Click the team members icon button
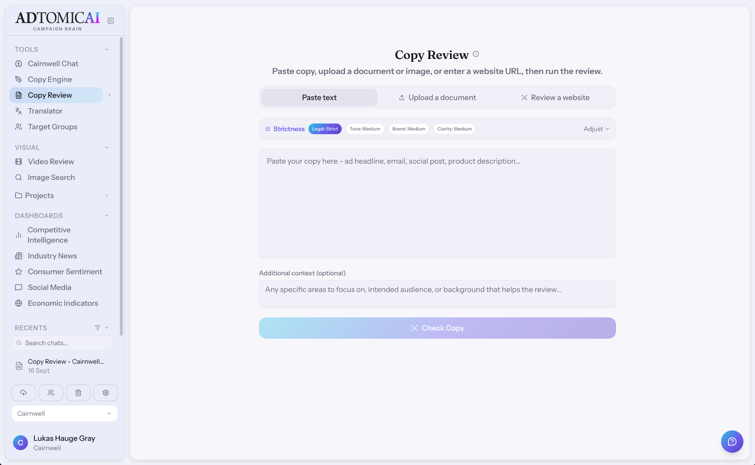The image size is (755, 465). click(51, 393)
